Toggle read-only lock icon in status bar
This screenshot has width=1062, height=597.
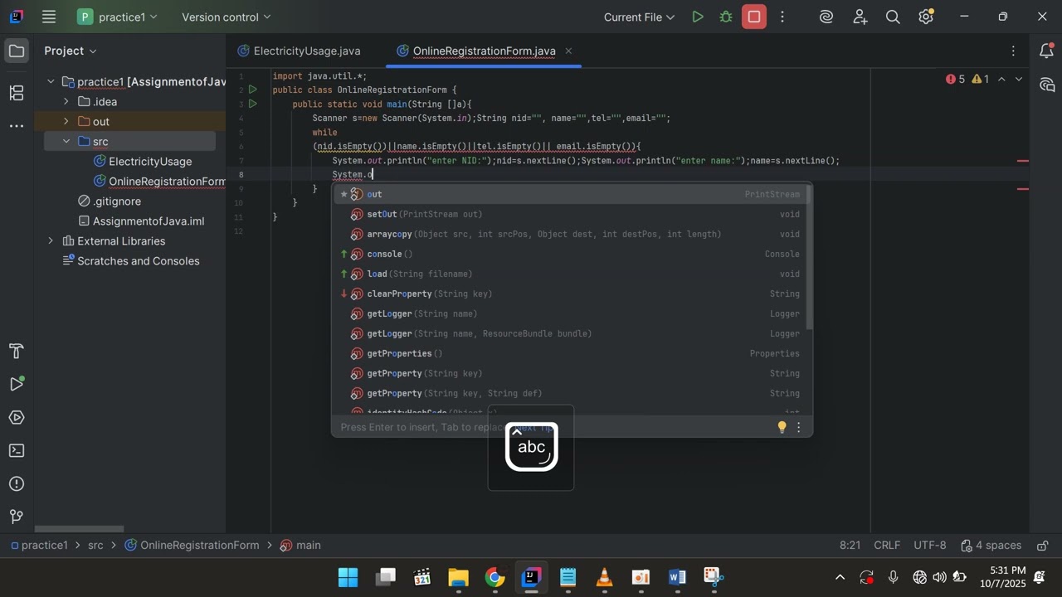click(1043, 546)
